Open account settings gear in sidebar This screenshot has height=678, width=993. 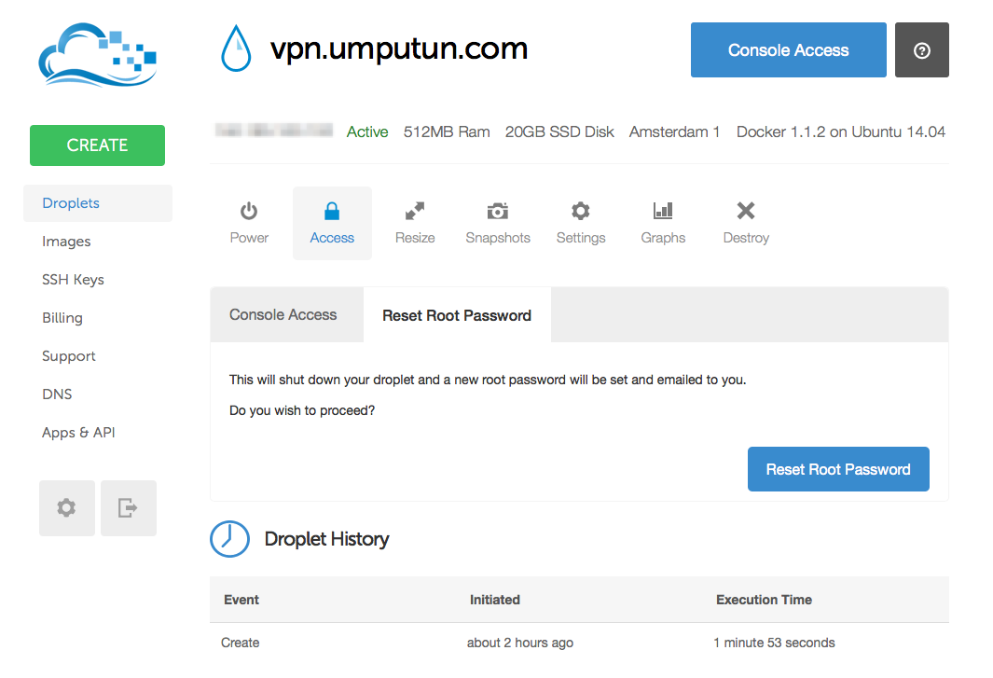pos(66,508)
